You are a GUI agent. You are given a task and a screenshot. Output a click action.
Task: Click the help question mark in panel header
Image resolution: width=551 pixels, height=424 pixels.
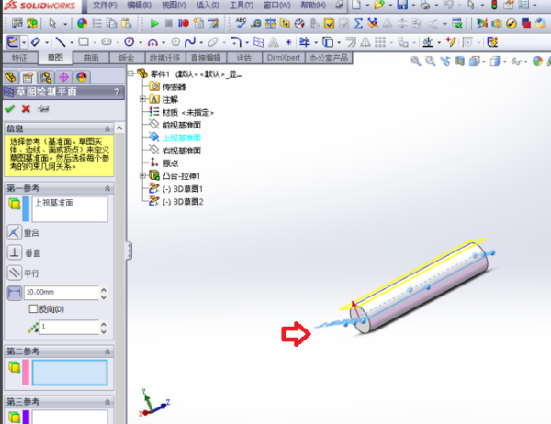pos(117,92)
